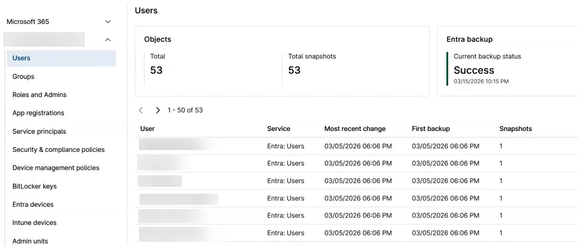
Task: Expand the Microsoft 365 section chevron
Action: click(108, 22)
